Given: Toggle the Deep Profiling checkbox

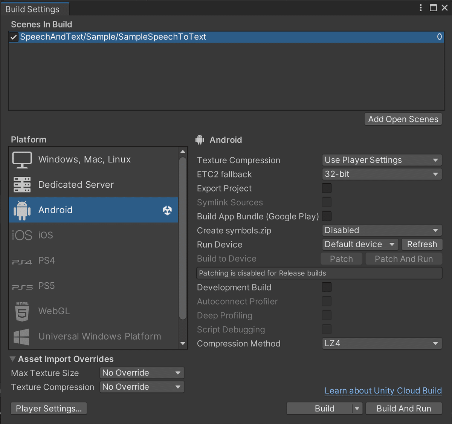Looking at the screenshot, I should click(x=327, y=315).
